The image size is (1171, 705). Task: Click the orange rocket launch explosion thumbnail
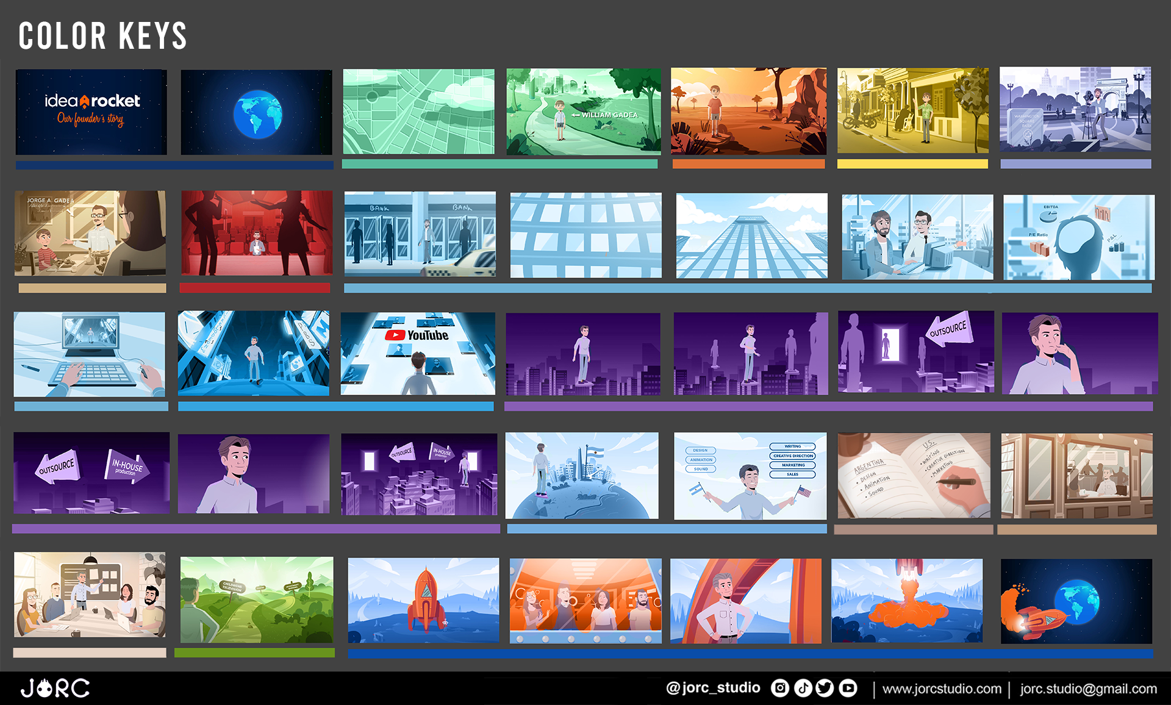click(x=907, y=601)
